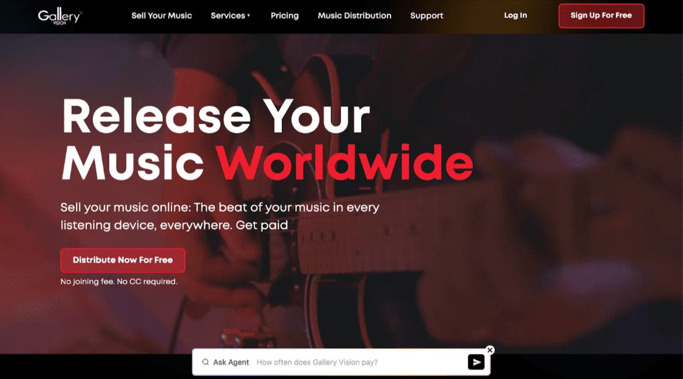Click Distribute Now For Free button

click(123, 260)
